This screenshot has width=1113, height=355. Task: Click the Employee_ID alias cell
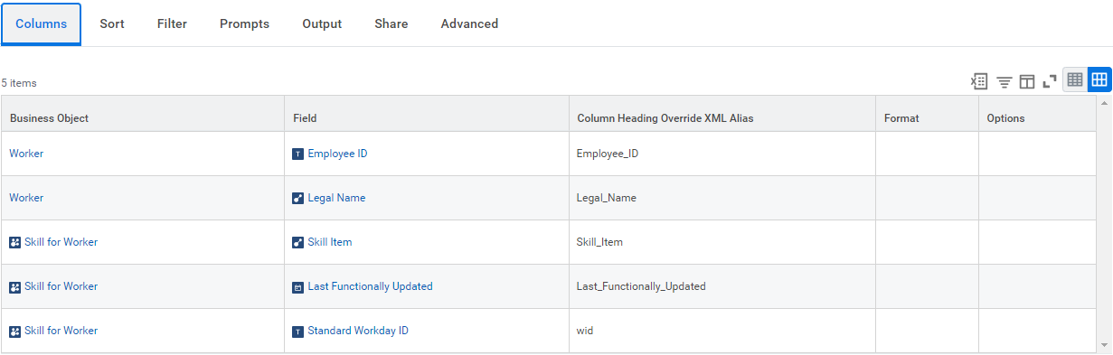[x=722, y=154]
